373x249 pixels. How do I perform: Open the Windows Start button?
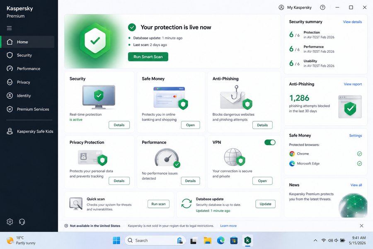(x=116, y=240)
